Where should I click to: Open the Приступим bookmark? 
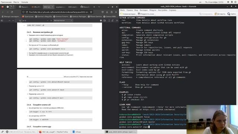tap(28, 16)
